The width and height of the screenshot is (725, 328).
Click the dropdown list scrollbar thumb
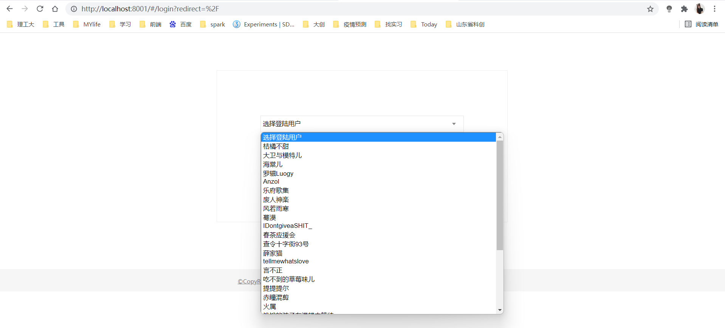click(500, 195)
